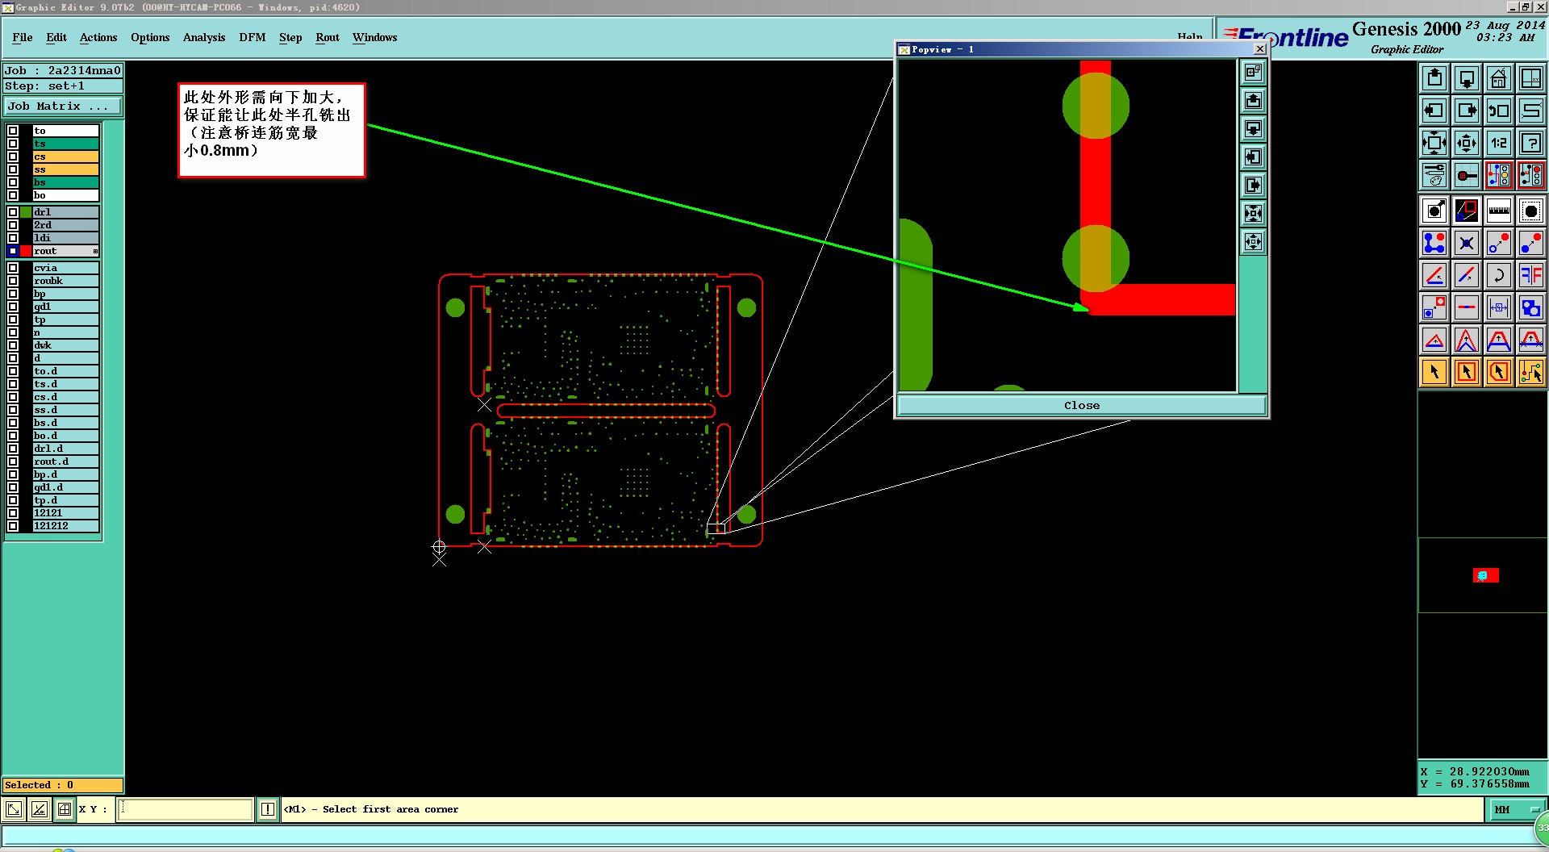Click the Home view icon
The height and width of the screenshot is (852, 1549).
coord(1498,78)
